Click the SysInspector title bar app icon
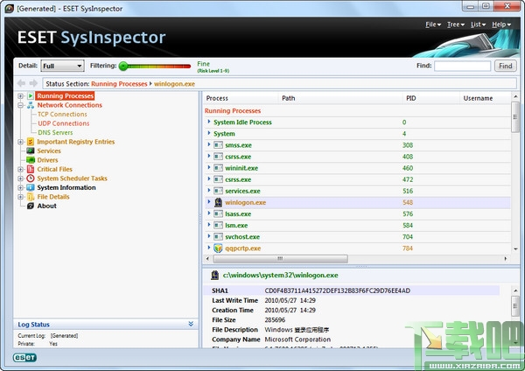This screenshot has width=525, height=371. click(x=10, y=9)
